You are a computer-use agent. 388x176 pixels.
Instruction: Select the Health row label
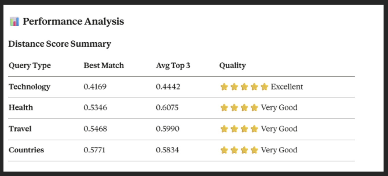tap(21, 108)
